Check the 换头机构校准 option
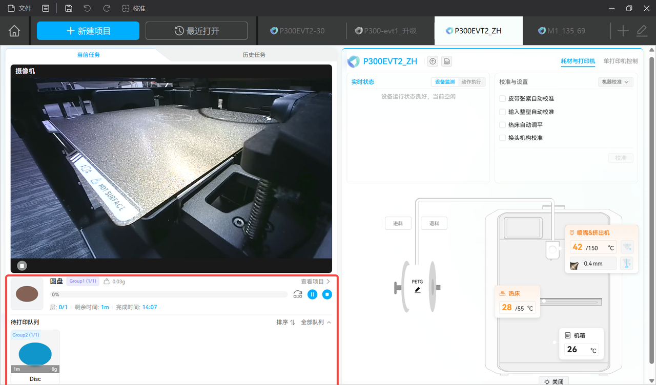The image size is (656, 385). (x=503, y=138)
